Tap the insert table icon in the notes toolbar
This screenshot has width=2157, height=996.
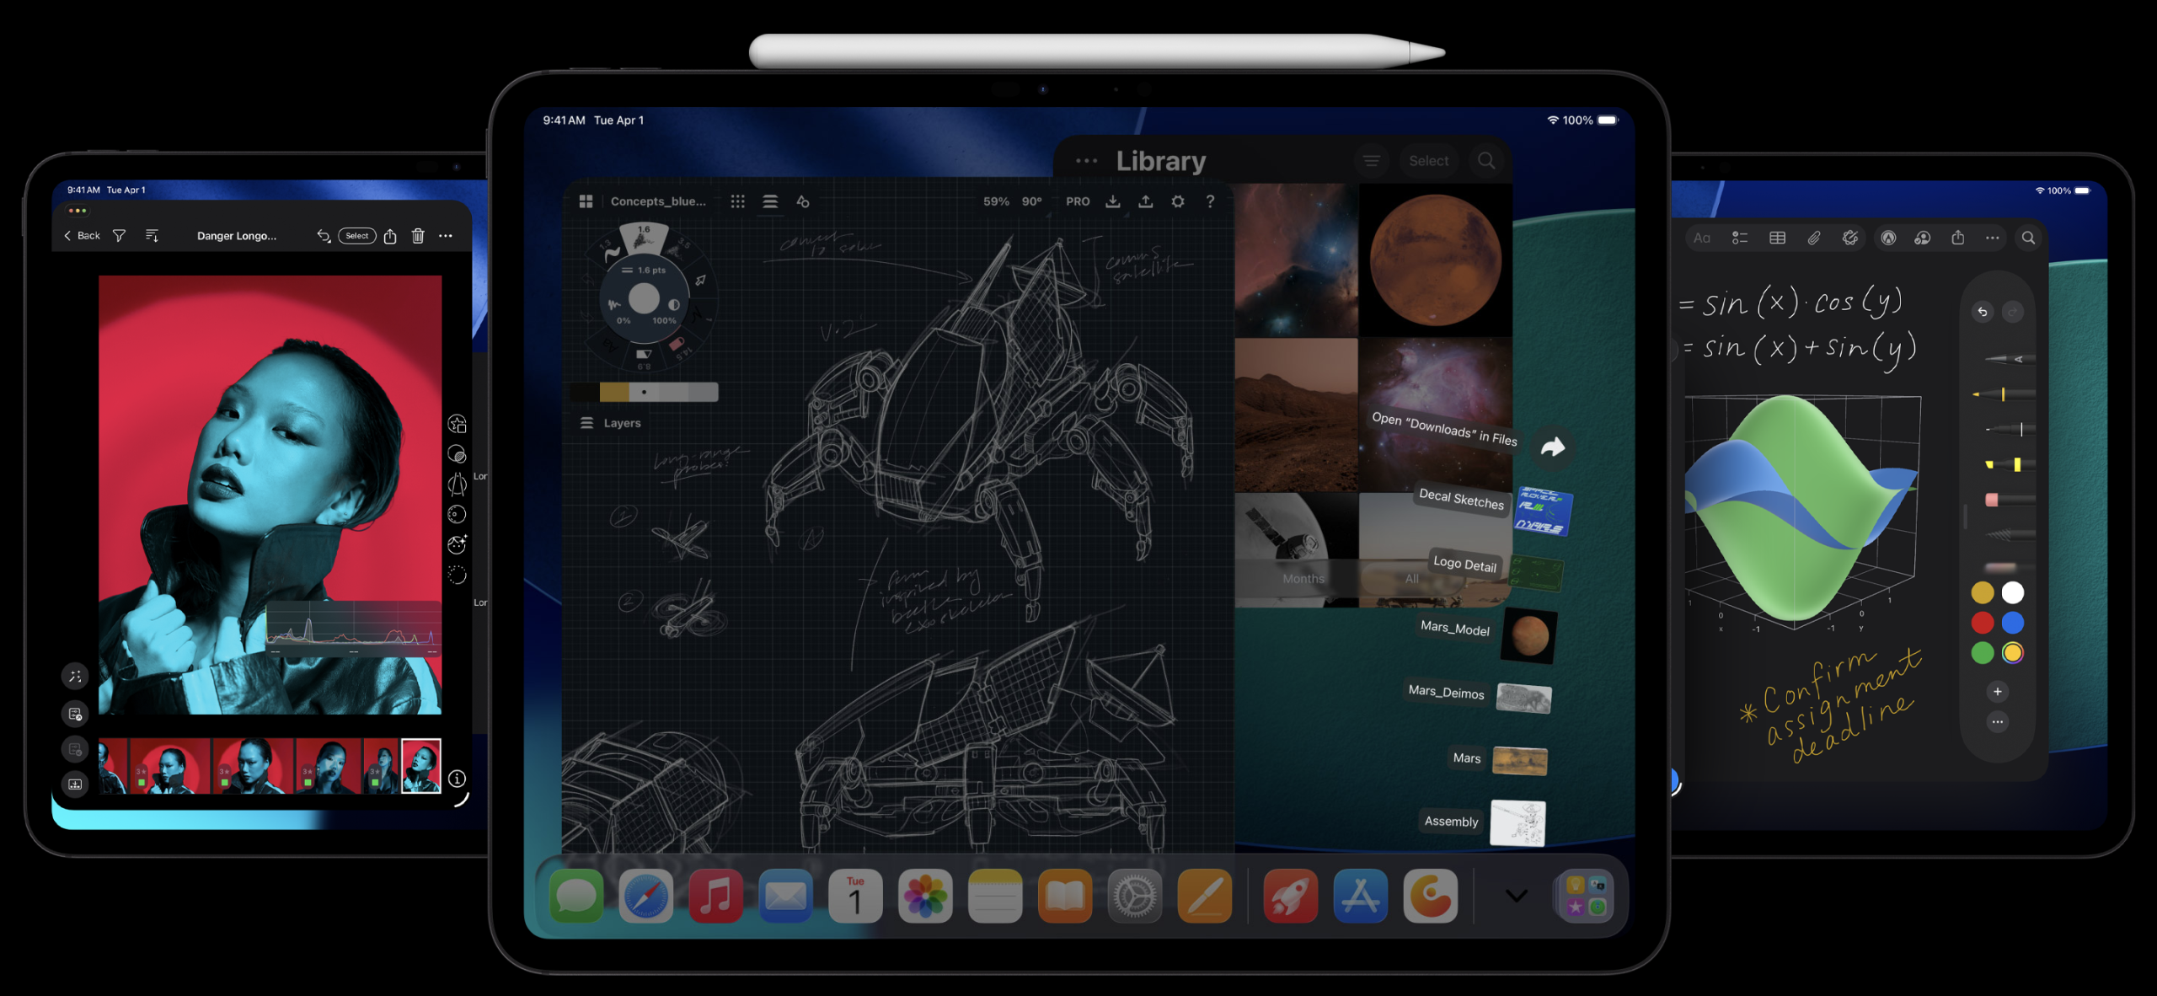pyautogui.click(x=1777, y=238)
